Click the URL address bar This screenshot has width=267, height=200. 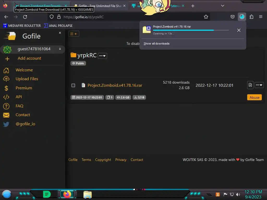[x=129, y=17]
